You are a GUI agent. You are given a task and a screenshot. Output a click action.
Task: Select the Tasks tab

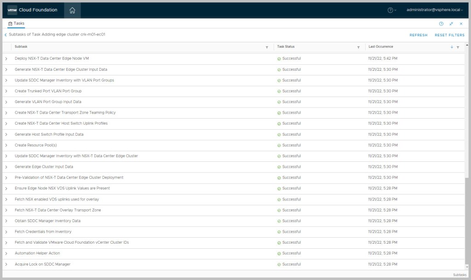[x=17, y=23]
